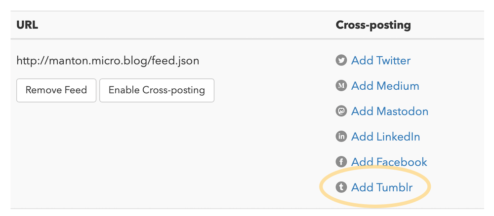Select the Add Medium link
Viewport: 494px width, 216px height.
pos(385,86)
